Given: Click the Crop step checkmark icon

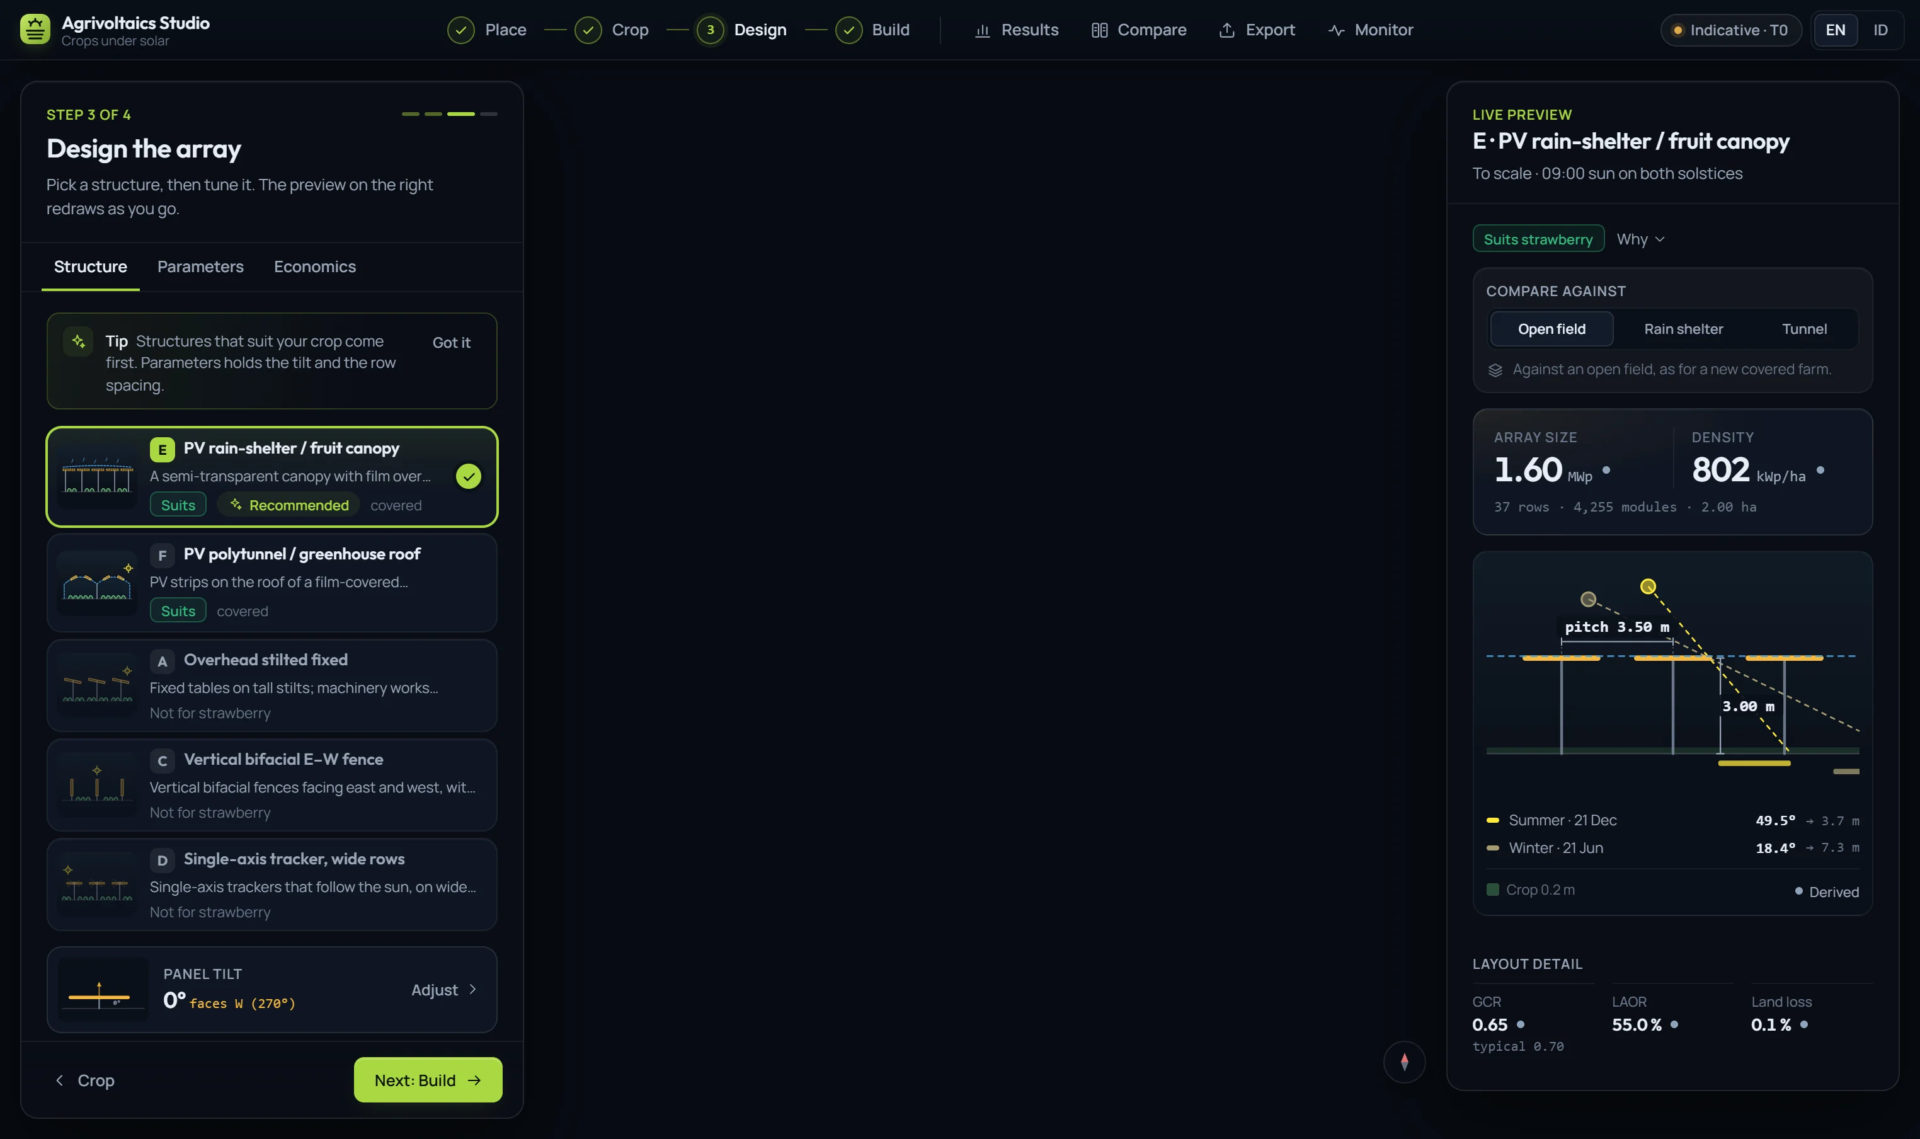Looking at the screenshot, I should [x=588, y=30].
